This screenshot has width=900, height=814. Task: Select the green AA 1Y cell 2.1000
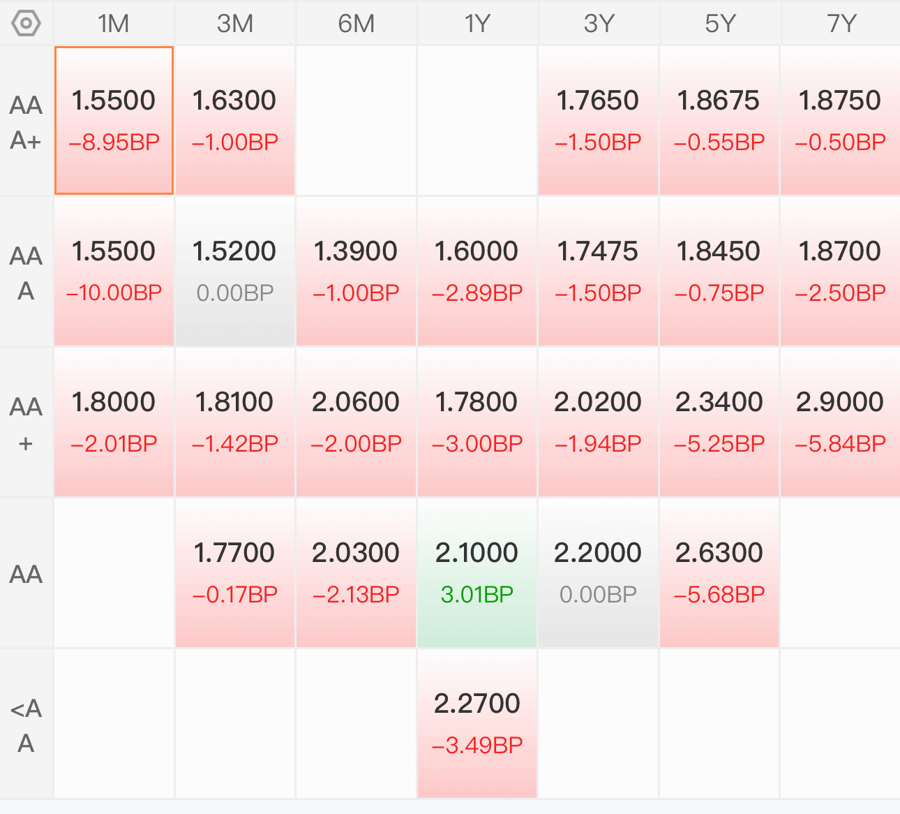[x=477, y=573]
